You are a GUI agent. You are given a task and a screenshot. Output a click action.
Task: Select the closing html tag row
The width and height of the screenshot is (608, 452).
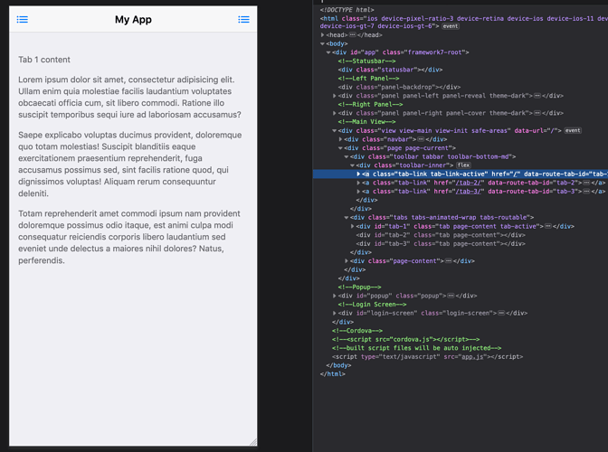(x=333, y=373)
